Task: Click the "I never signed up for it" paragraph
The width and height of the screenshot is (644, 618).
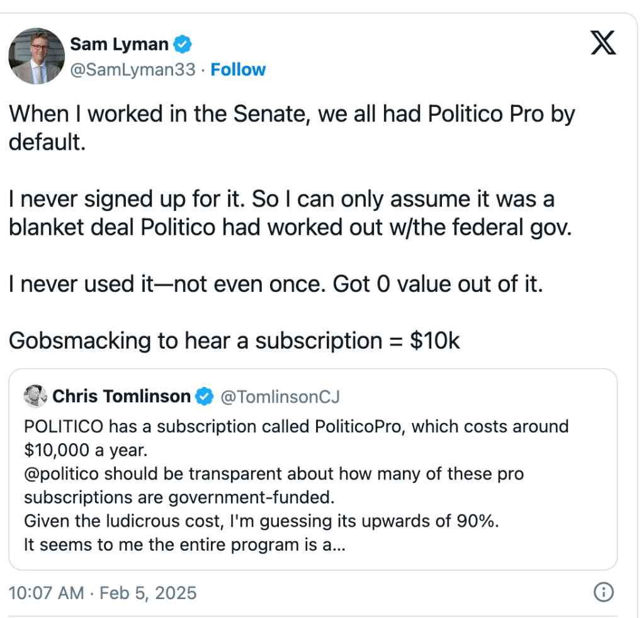Action: [x=290, y=213]
